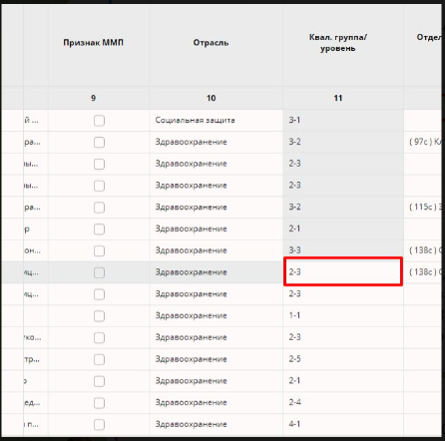Select the column number 10 cell
The image size is (445, 441).
216,98
